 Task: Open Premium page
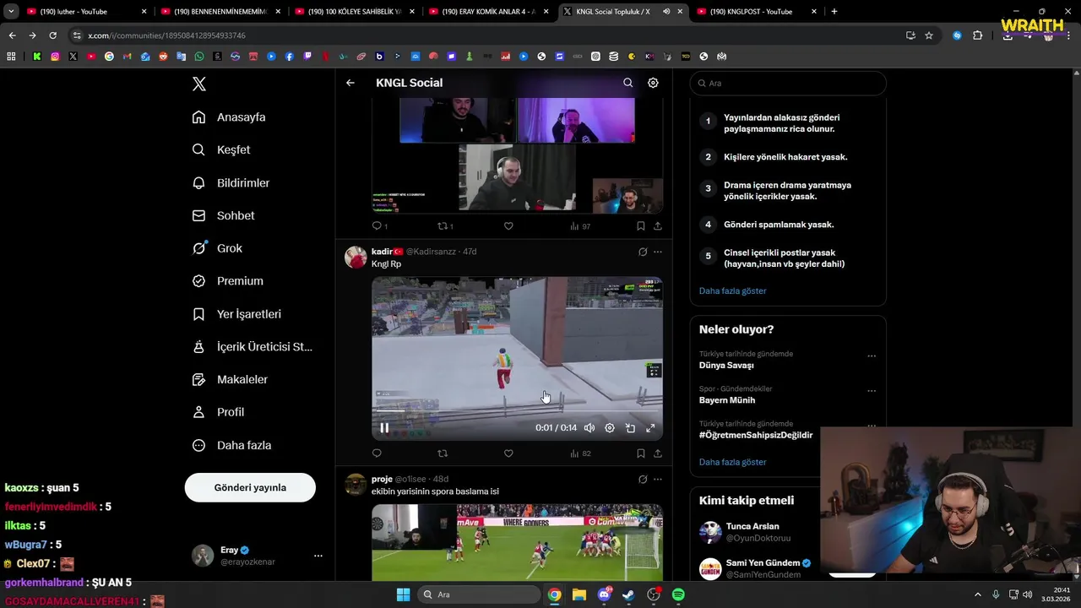pyautogui.click(x=228, y=281)
